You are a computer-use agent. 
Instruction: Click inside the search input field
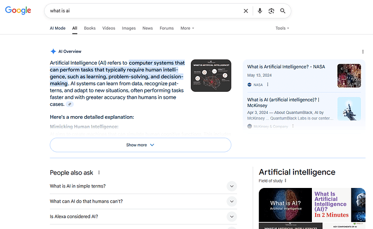[x=141, y=11]
